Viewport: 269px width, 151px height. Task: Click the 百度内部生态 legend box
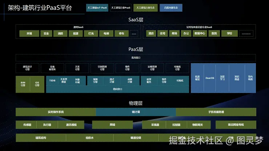(171, 8)
